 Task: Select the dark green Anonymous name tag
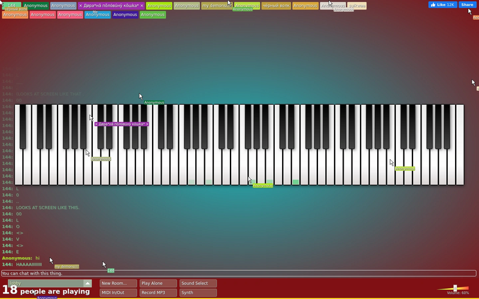coord(35,6)
